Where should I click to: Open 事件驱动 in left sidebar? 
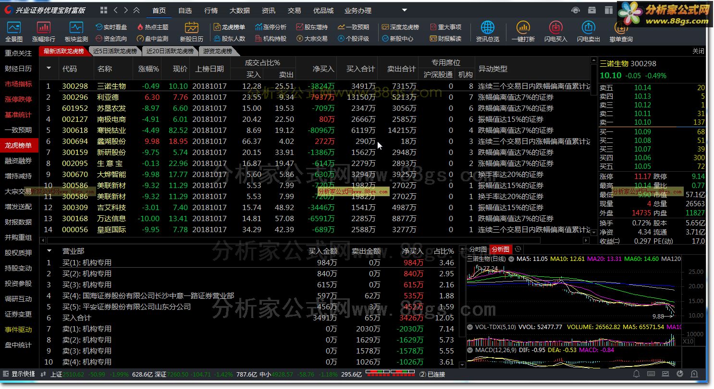(x=18, y=330)
